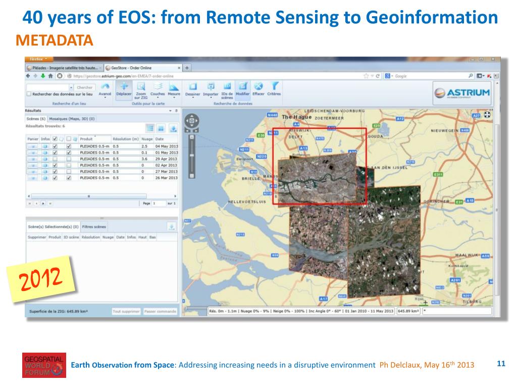Switch to Pléiades browser tab

coord(65,68)
